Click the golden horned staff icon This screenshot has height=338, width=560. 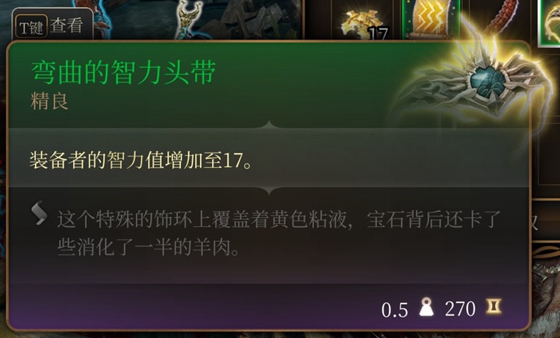tap(188, 19)
